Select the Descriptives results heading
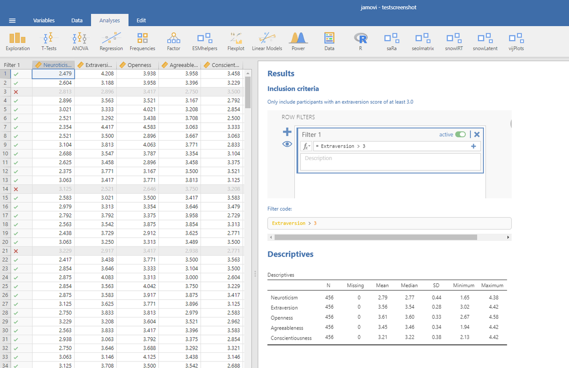Screen dimensions: 569x368 (x=290, y=254)
